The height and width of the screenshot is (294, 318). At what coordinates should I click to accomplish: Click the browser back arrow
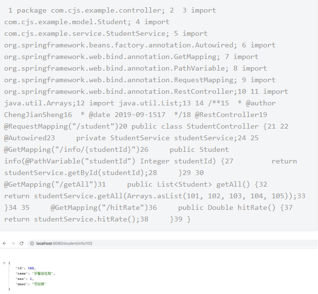coord(6,243)
